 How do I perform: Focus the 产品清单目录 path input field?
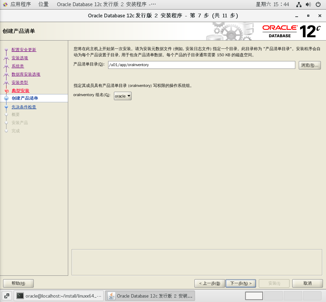[202, 65]
